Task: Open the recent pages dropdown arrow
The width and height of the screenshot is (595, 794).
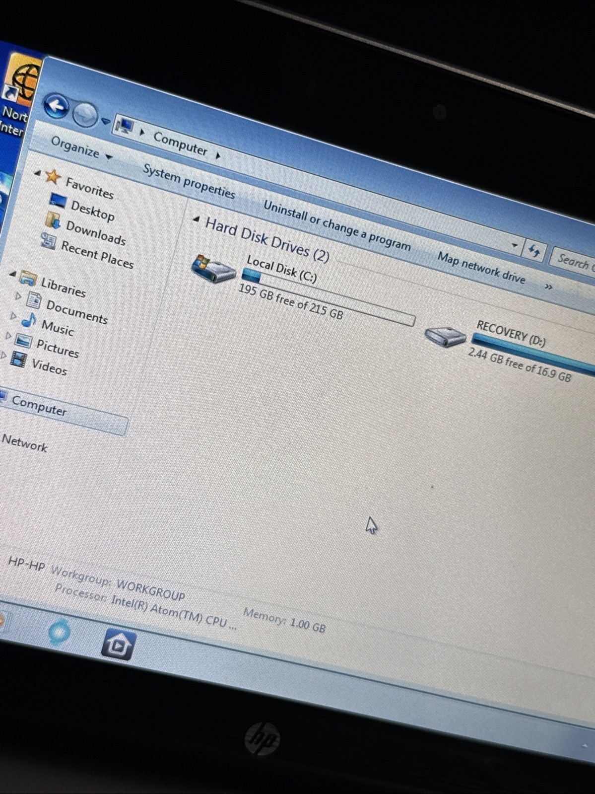Action: point(105,121)
